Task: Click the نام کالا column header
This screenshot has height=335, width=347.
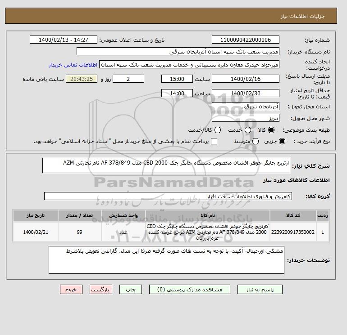Action: [208, 215]
